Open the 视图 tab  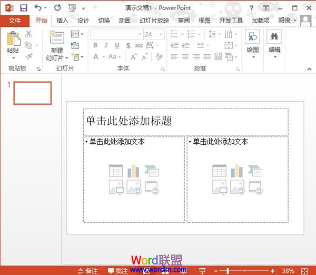pos(204,21)
